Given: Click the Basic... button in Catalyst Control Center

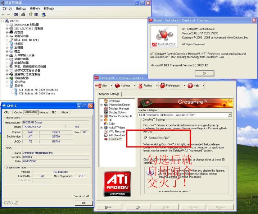Looking at the screenshot, I should coord(109,207).
